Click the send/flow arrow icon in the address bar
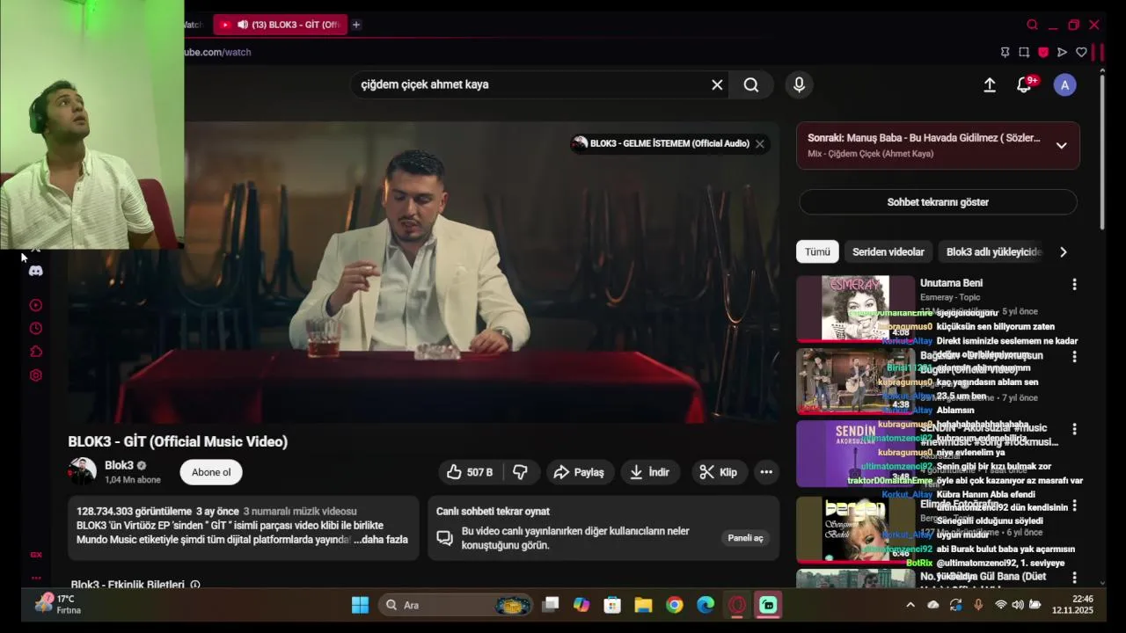The width and height of the screenshot is (1126, 633). tap(1062, 52)
